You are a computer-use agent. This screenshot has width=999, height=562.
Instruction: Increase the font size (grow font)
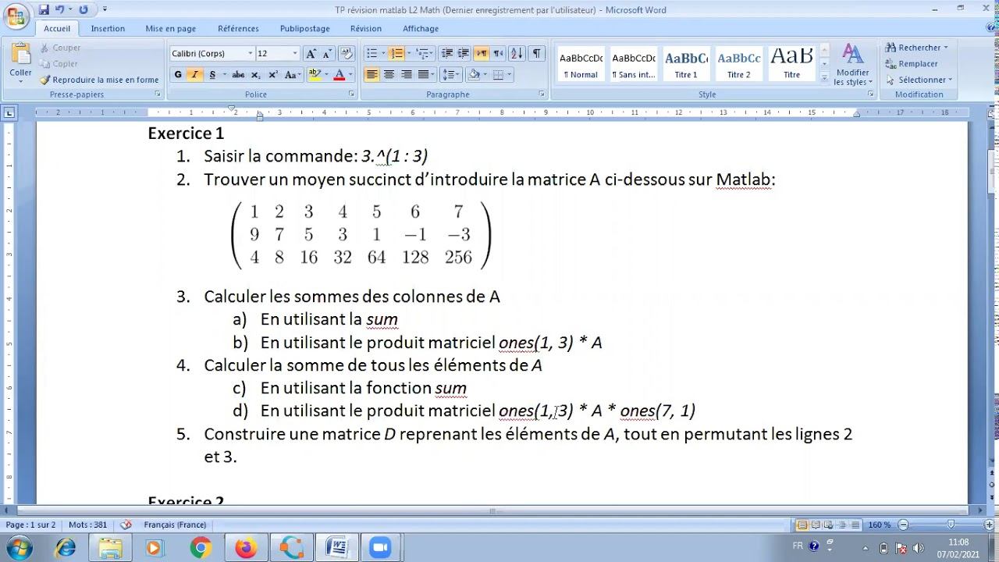(x=311, y=53)
